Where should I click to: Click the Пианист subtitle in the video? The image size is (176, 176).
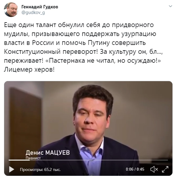pos(33,158)
